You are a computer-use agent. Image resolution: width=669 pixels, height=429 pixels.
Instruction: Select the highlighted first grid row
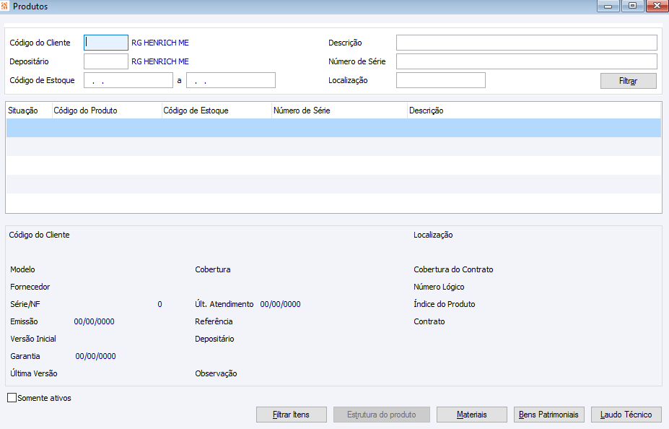pos(333,128)
